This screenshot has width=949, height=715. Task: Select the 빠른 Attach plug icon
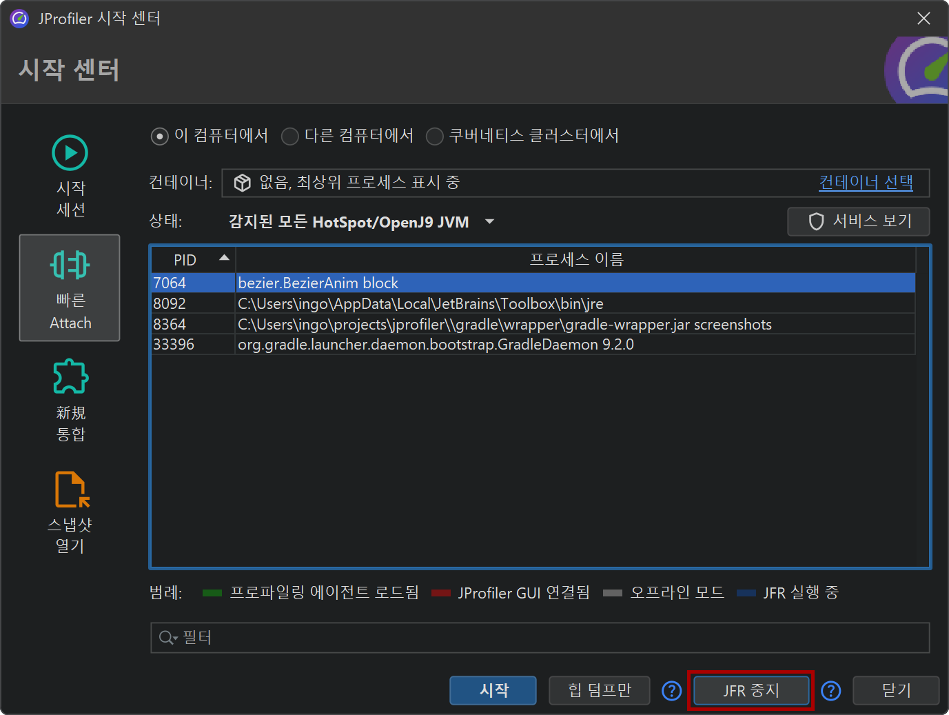point(70,265)
